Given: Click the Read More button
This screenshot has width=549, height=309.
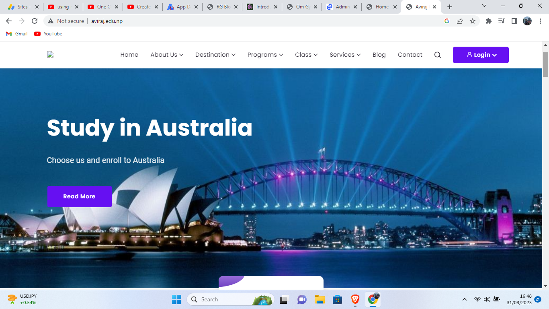Looking at the screenshot, I should pos(79,196).
